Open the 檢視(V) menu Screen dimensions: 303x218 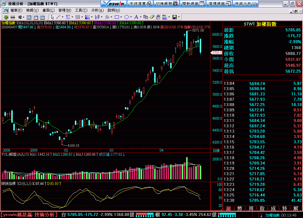(x=33, y=10)
